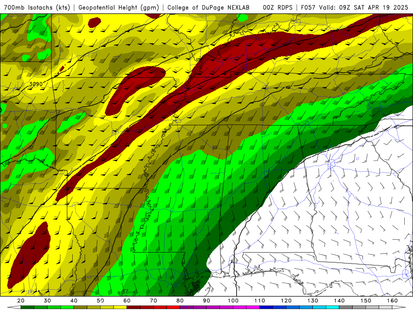The image size is (413, 310).
Task: Select the bright red swatch just below 80
Action: pos(173,307)
